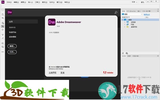Click the 打开... button
This screenshot has width=160, height=100.
point(12,52)
